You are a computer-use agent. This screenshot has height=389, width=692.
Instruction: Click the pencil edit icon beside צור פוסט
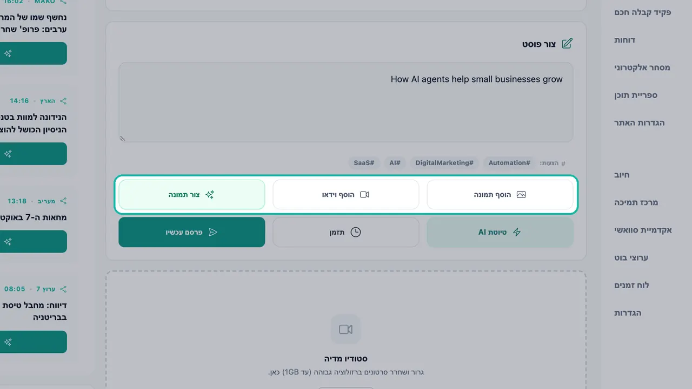[x=567, y=44]
